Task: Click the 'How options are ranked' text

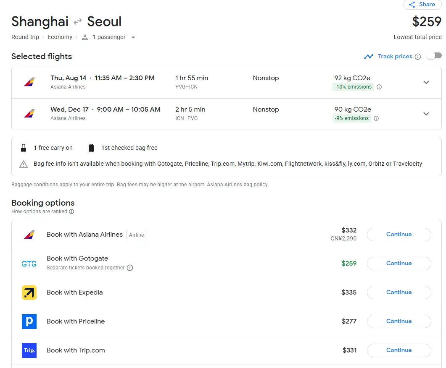Action: click(39, 211)
